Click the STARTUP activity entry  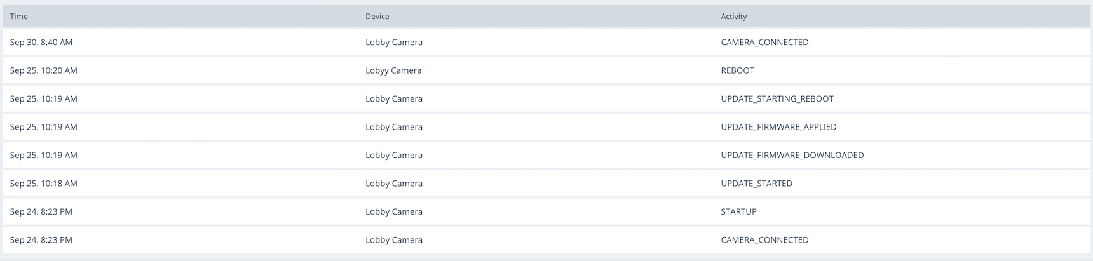[738, 211]
